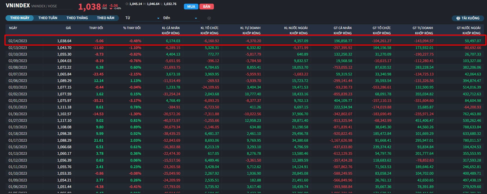Viewport: 487px width, 194px height.
Task: Click the printer icon in TẢI XUỐNG
Action: [x=458, y=18]
